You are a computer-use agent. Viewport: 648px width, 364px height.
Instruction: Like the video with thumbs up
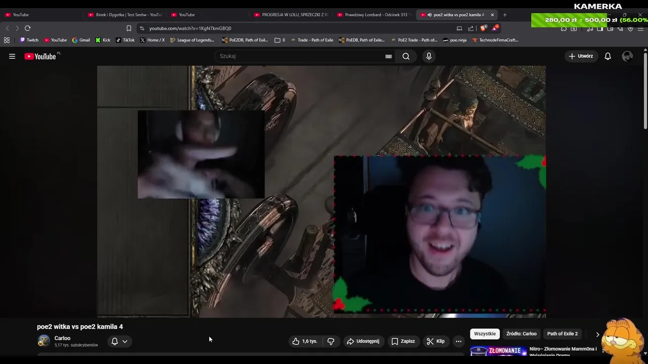click(305, 341)
